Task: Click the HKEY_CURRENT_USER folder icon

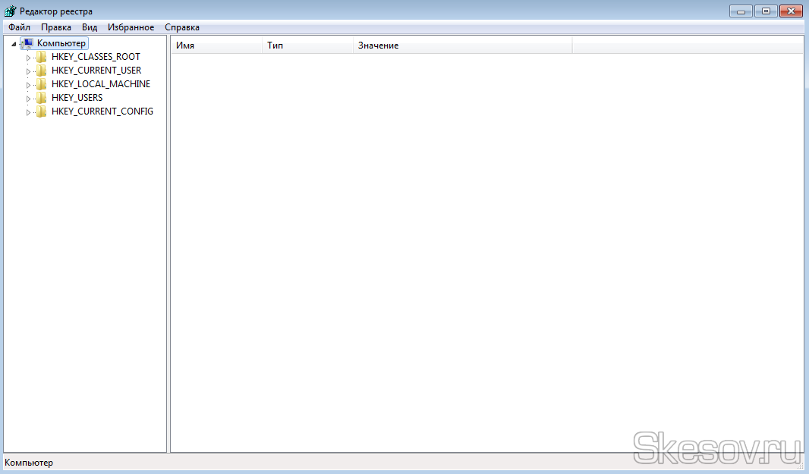Action: 42,71
